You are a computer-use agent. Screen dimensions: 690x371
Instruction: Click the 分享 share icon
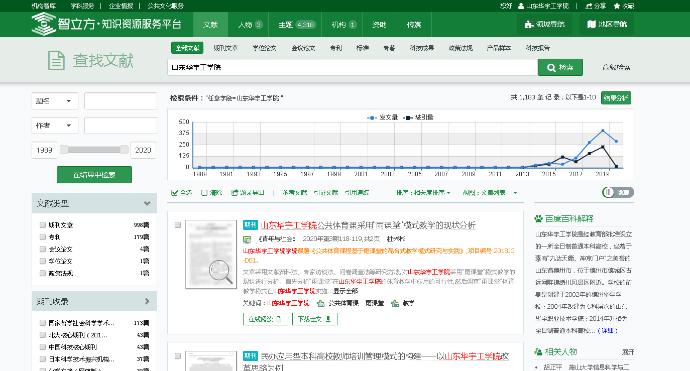click(x=590, y=6)
